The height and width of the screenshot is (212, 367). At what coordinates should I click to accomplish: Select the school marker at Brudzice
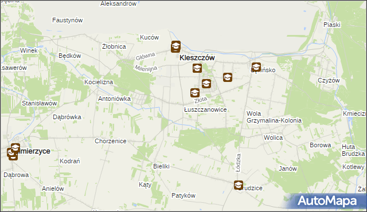[x=239, y=185]
